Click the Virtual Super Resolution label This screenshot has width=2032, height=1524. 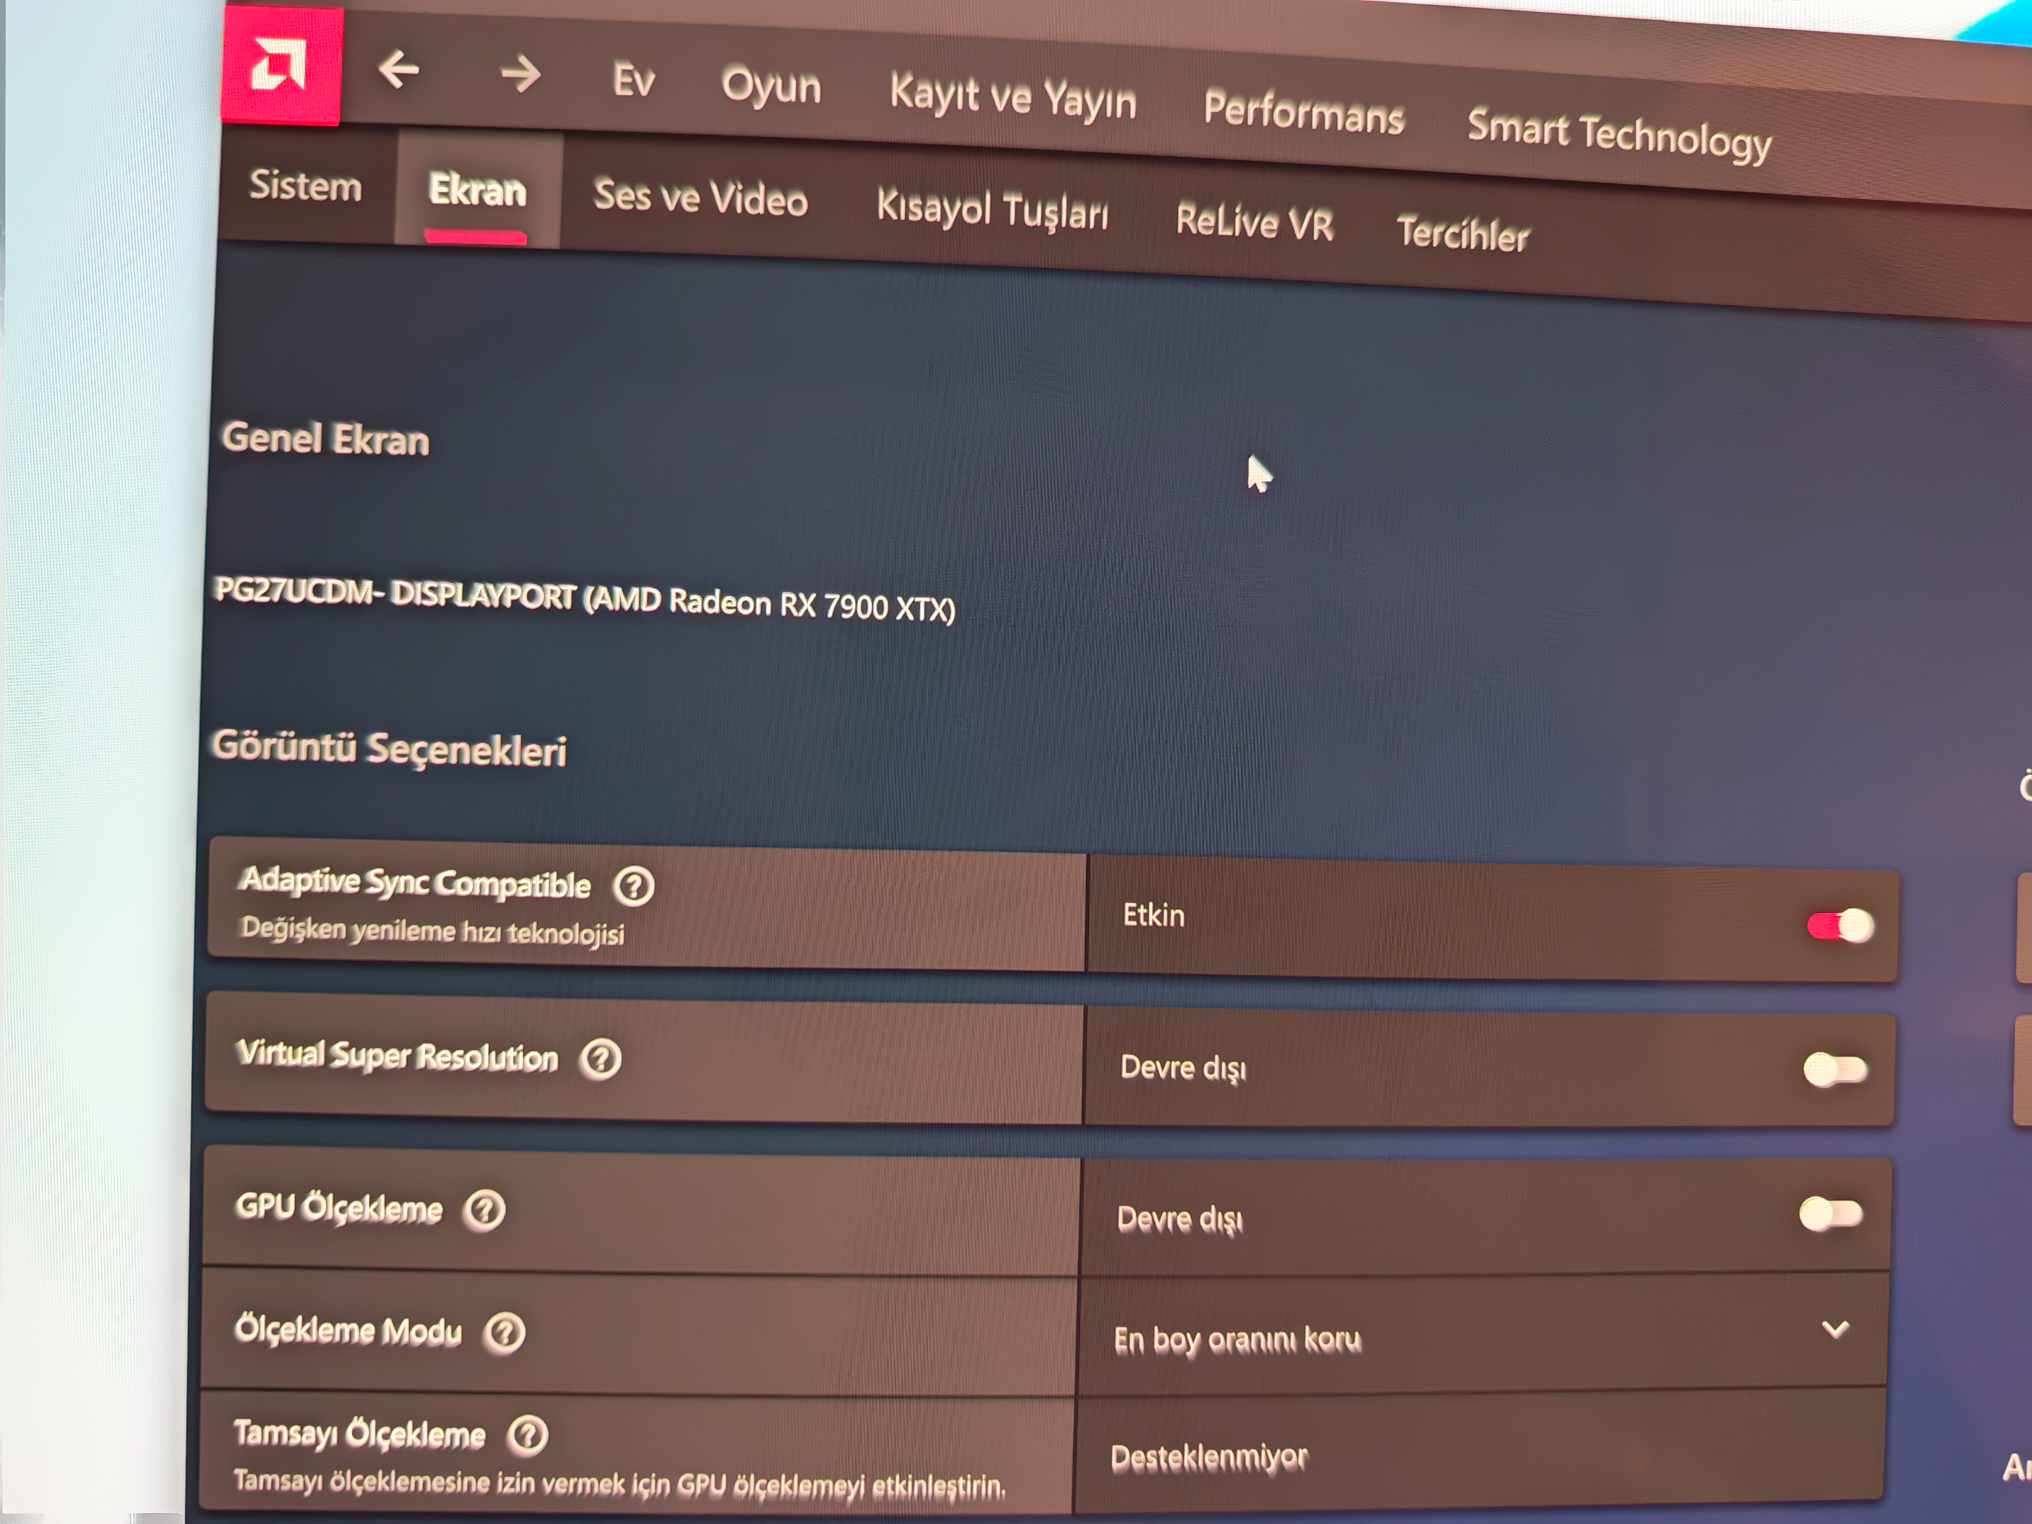coord(397,1056)
